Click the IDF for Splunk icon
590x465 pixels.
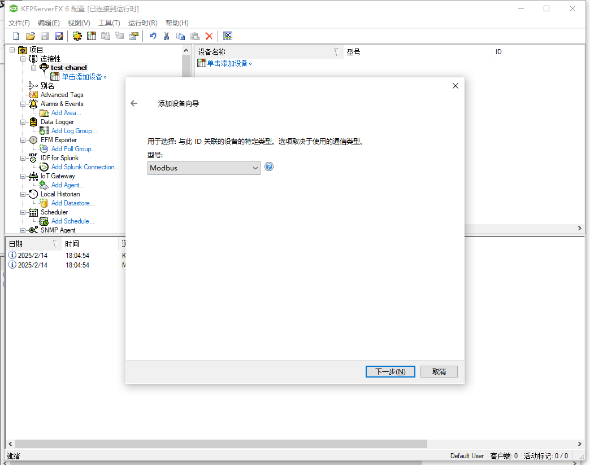coord(33,158)
